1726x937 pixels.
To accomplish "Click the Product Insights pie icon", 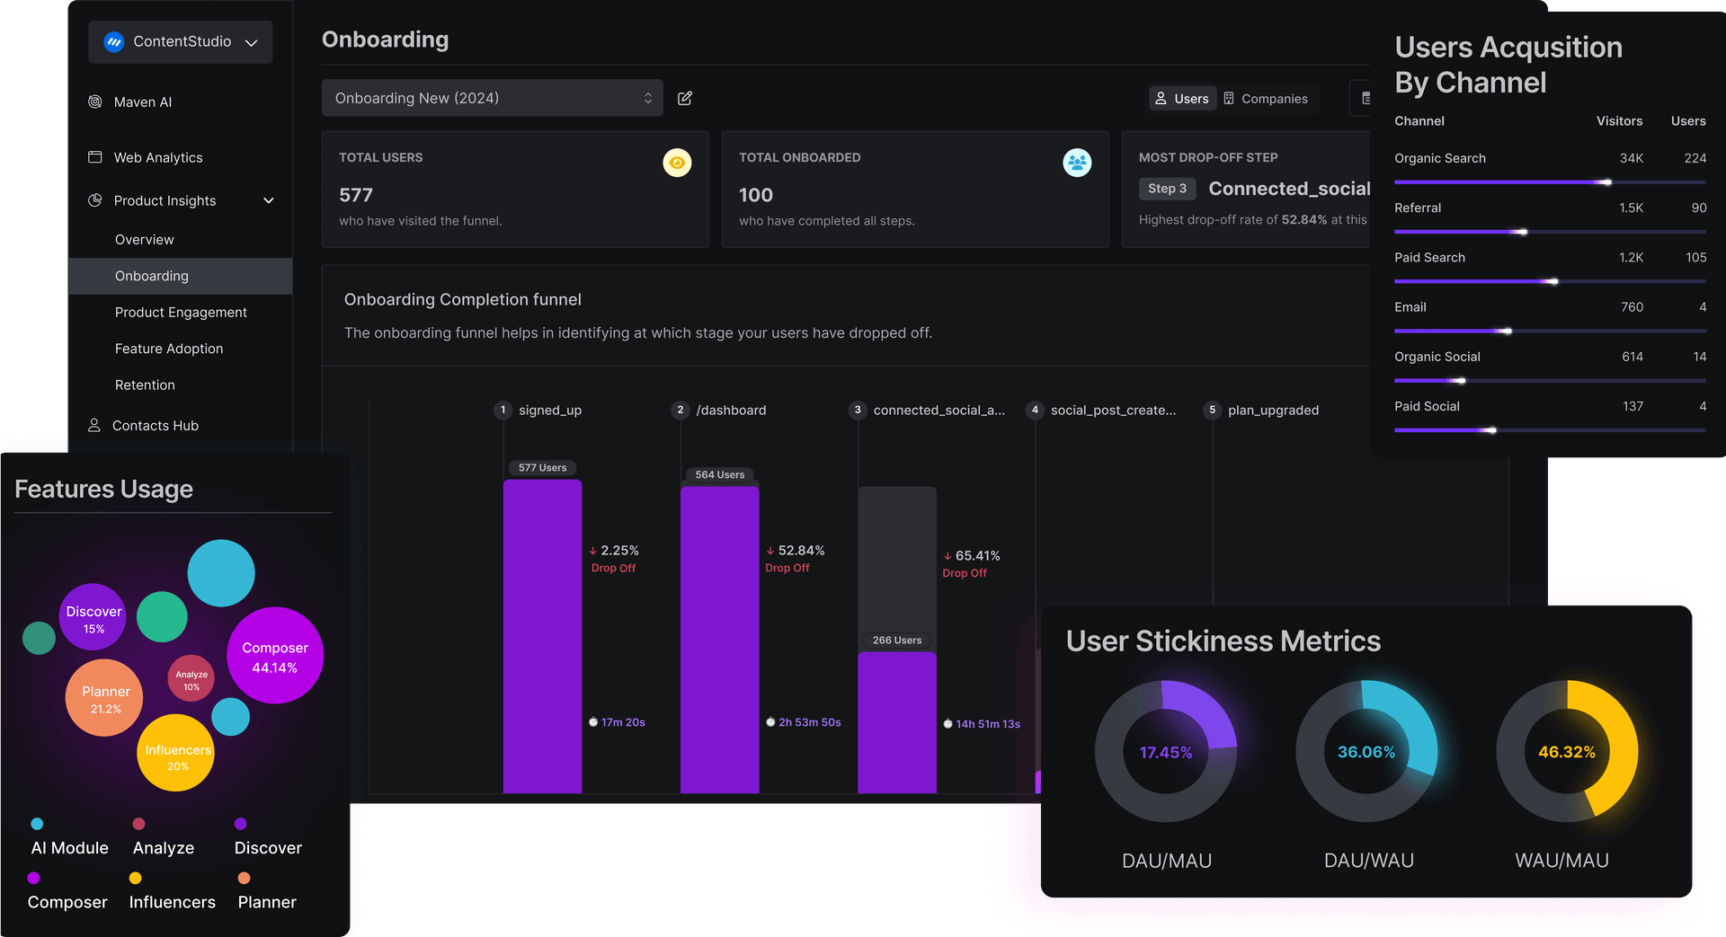I will click(x=95, y=200).
